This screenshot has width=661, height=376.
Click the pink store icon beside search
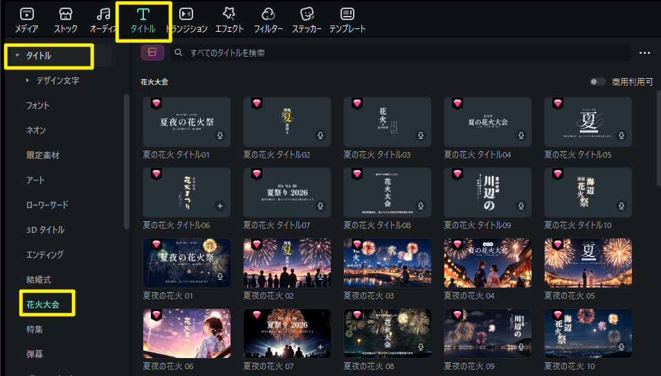152,53
